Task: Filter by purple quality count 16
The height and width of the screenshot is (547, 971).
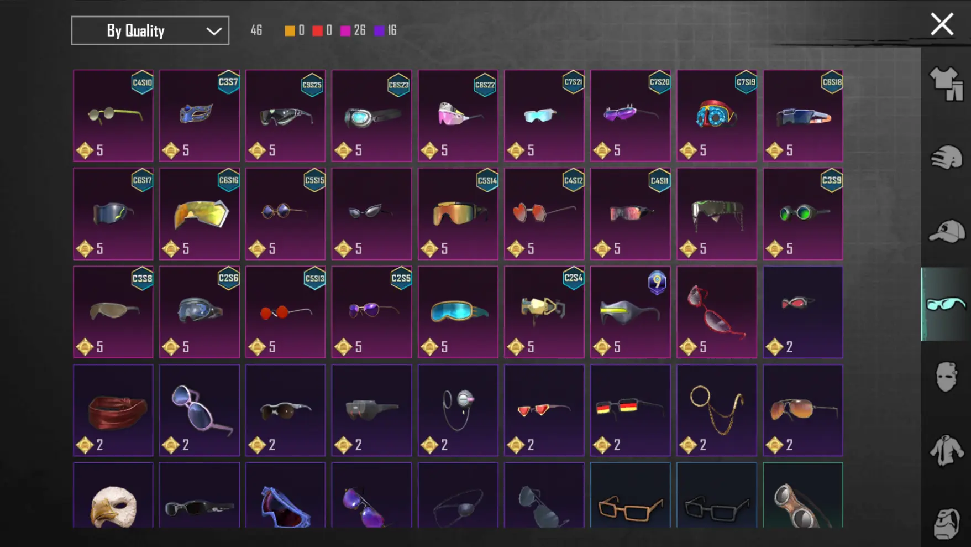Action: click(385, 30)
